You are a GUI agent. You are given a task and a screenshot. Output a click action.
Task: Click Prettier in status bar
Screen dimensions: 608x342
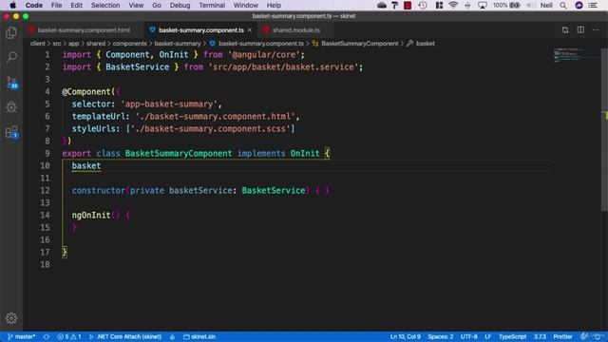click(562, 336)
